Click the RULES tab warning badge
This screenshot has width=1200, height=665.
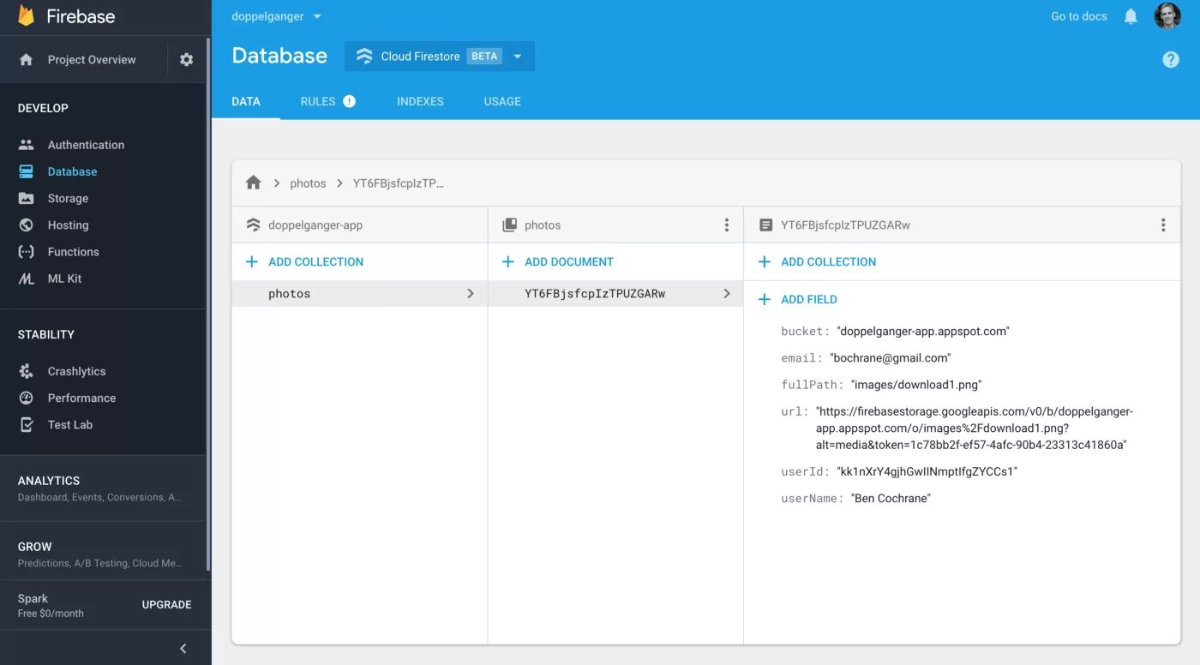click(x=349, y=101)
